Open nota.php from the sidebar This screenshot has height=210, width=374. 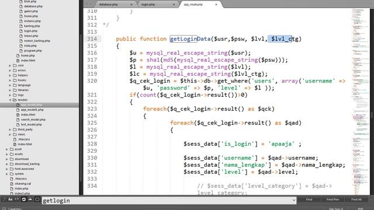[x=30, y=45]
